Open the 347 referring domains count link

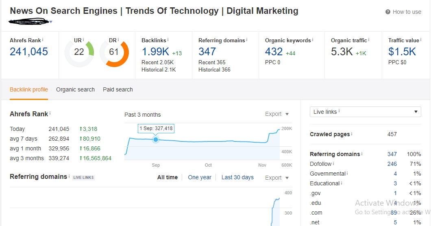click(x=207, y=52)
